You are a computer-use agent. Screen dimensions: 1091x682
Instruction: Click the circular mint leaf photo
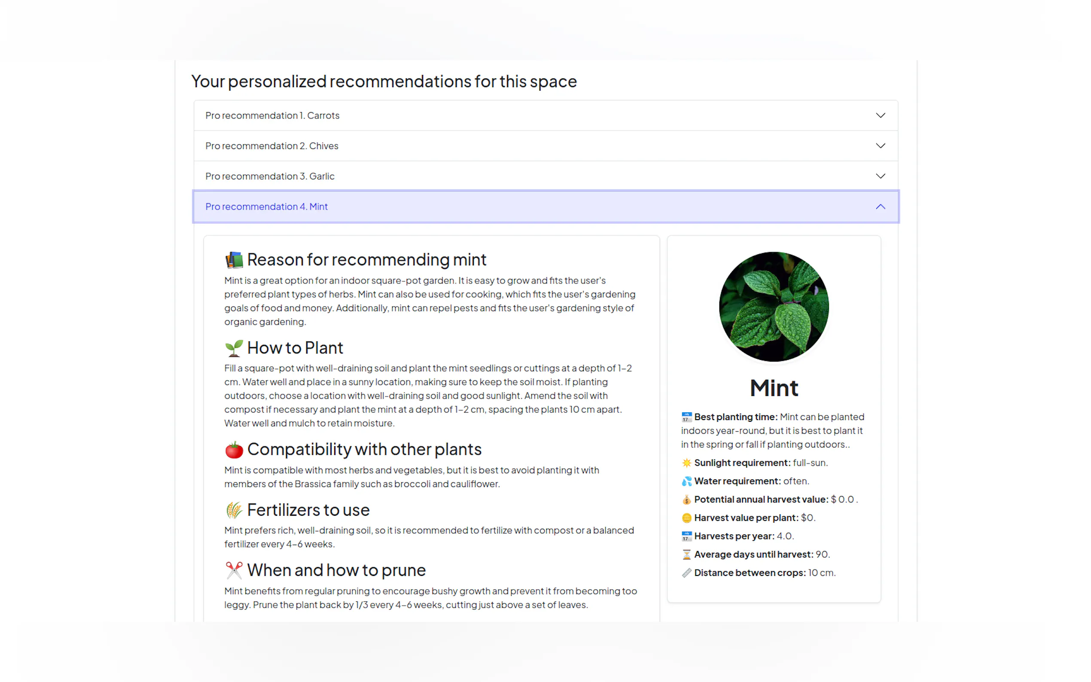pos(774,306)
